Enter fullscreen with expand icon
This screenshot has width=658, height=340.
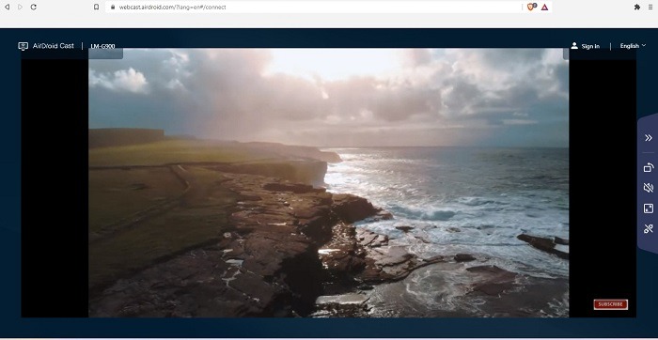[x=649, y=209]
